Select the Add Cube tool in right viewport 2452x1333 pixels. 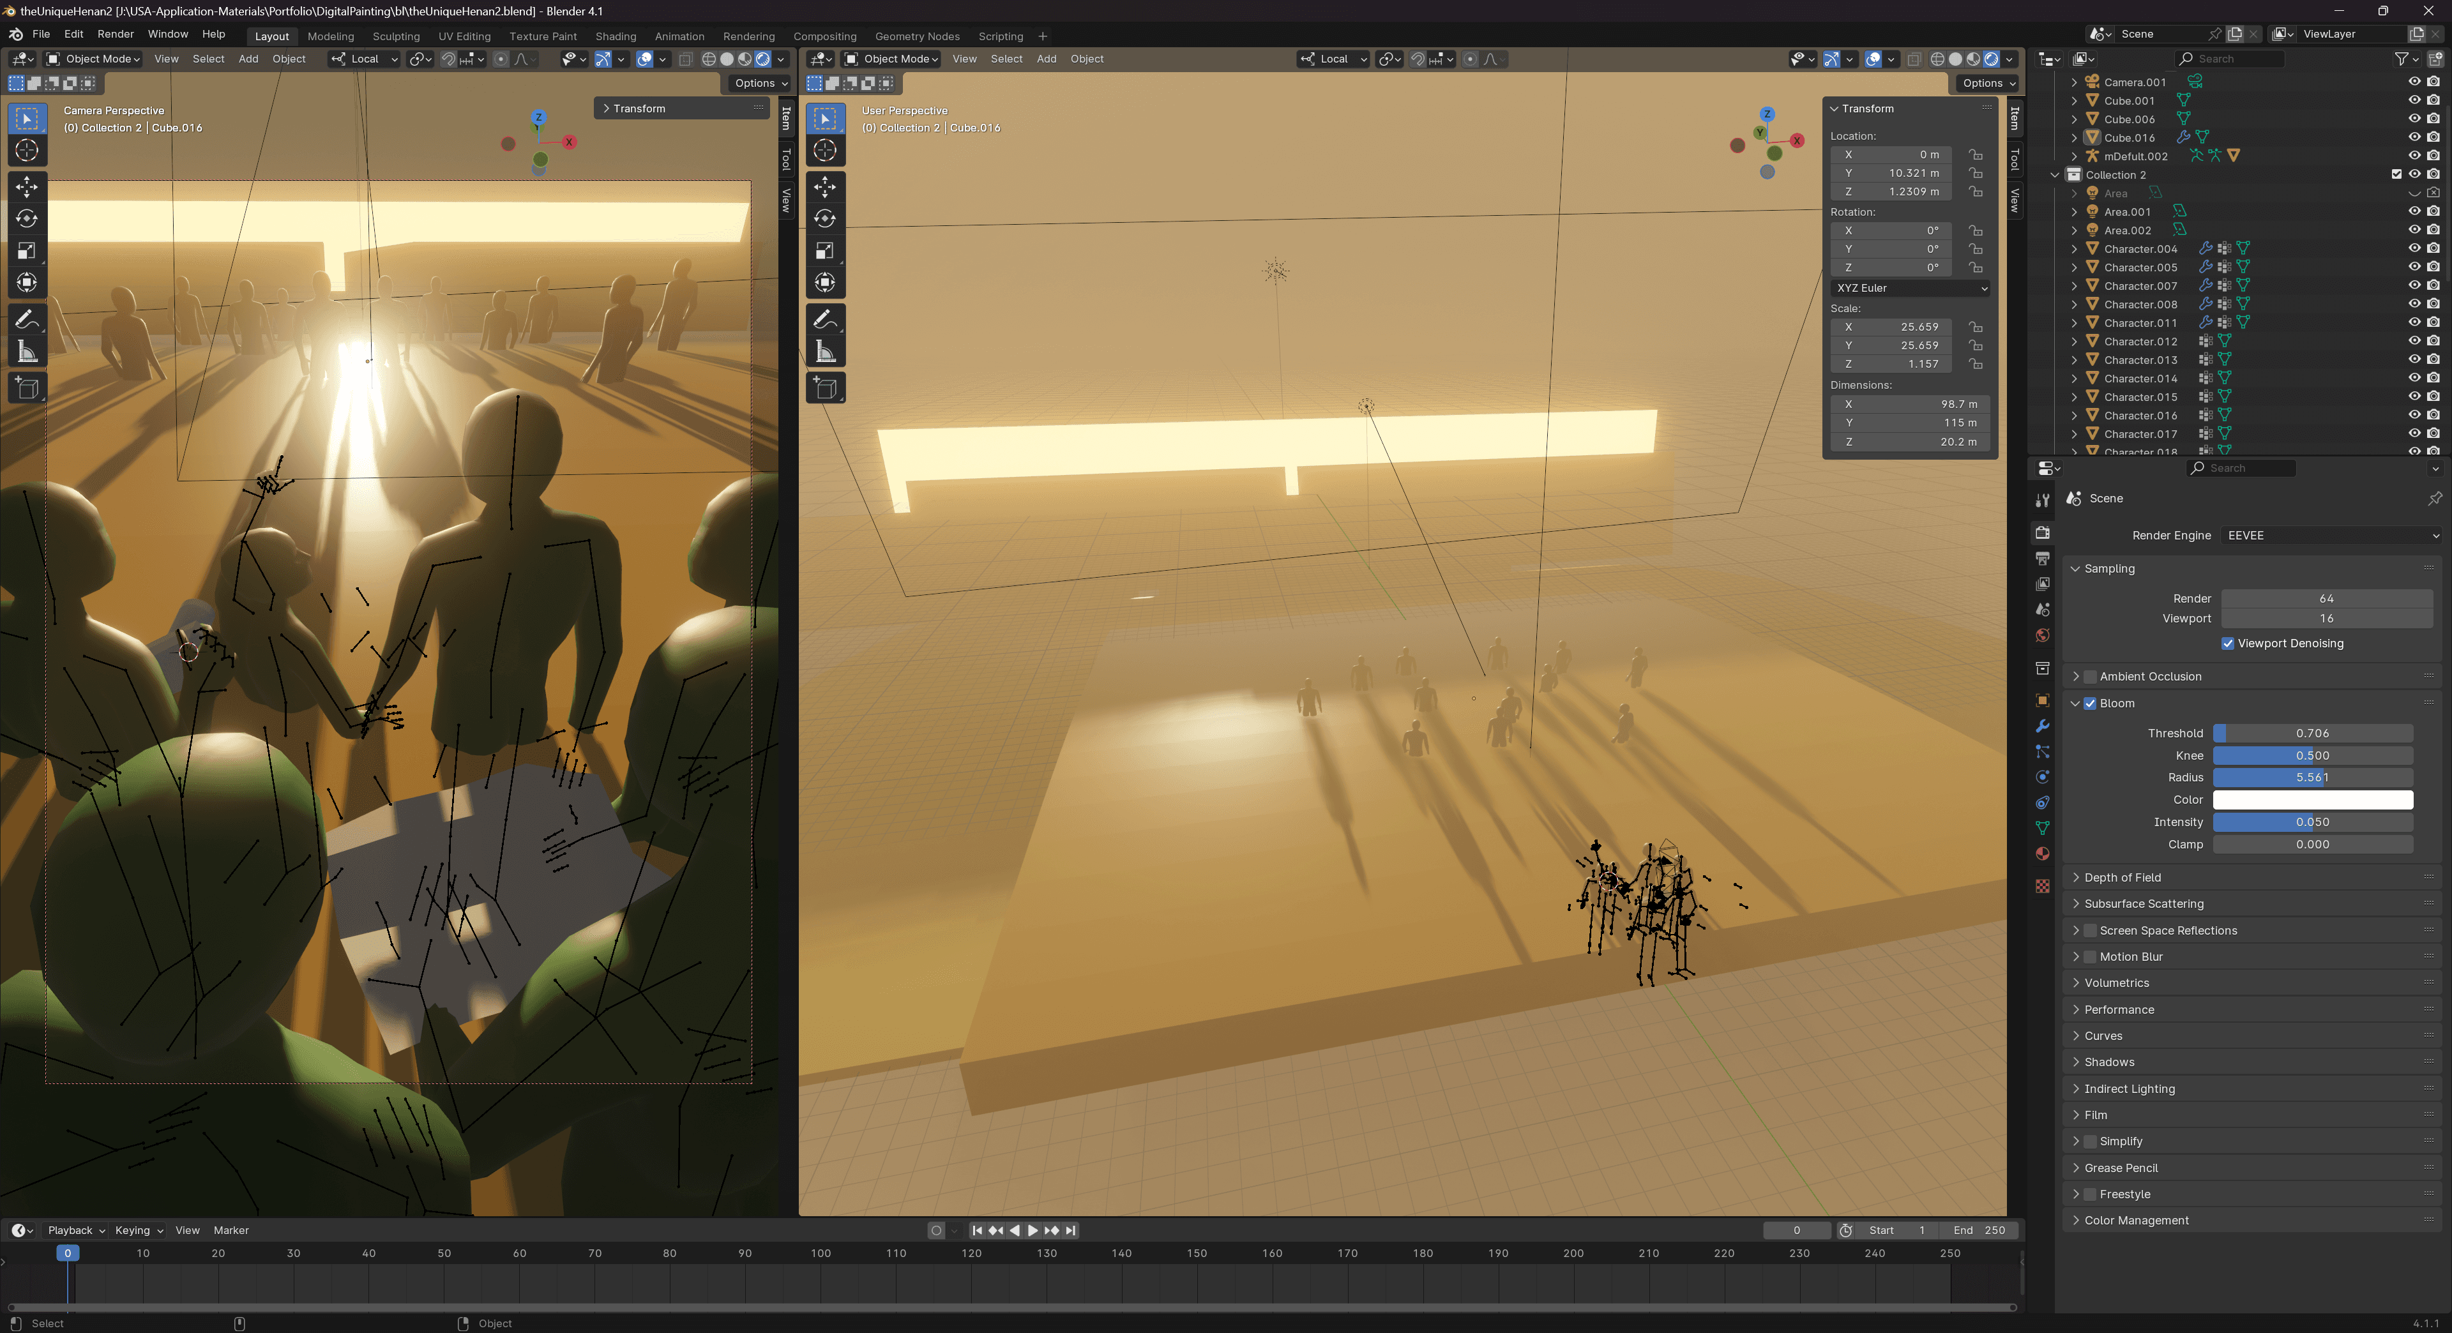(825, 388)
